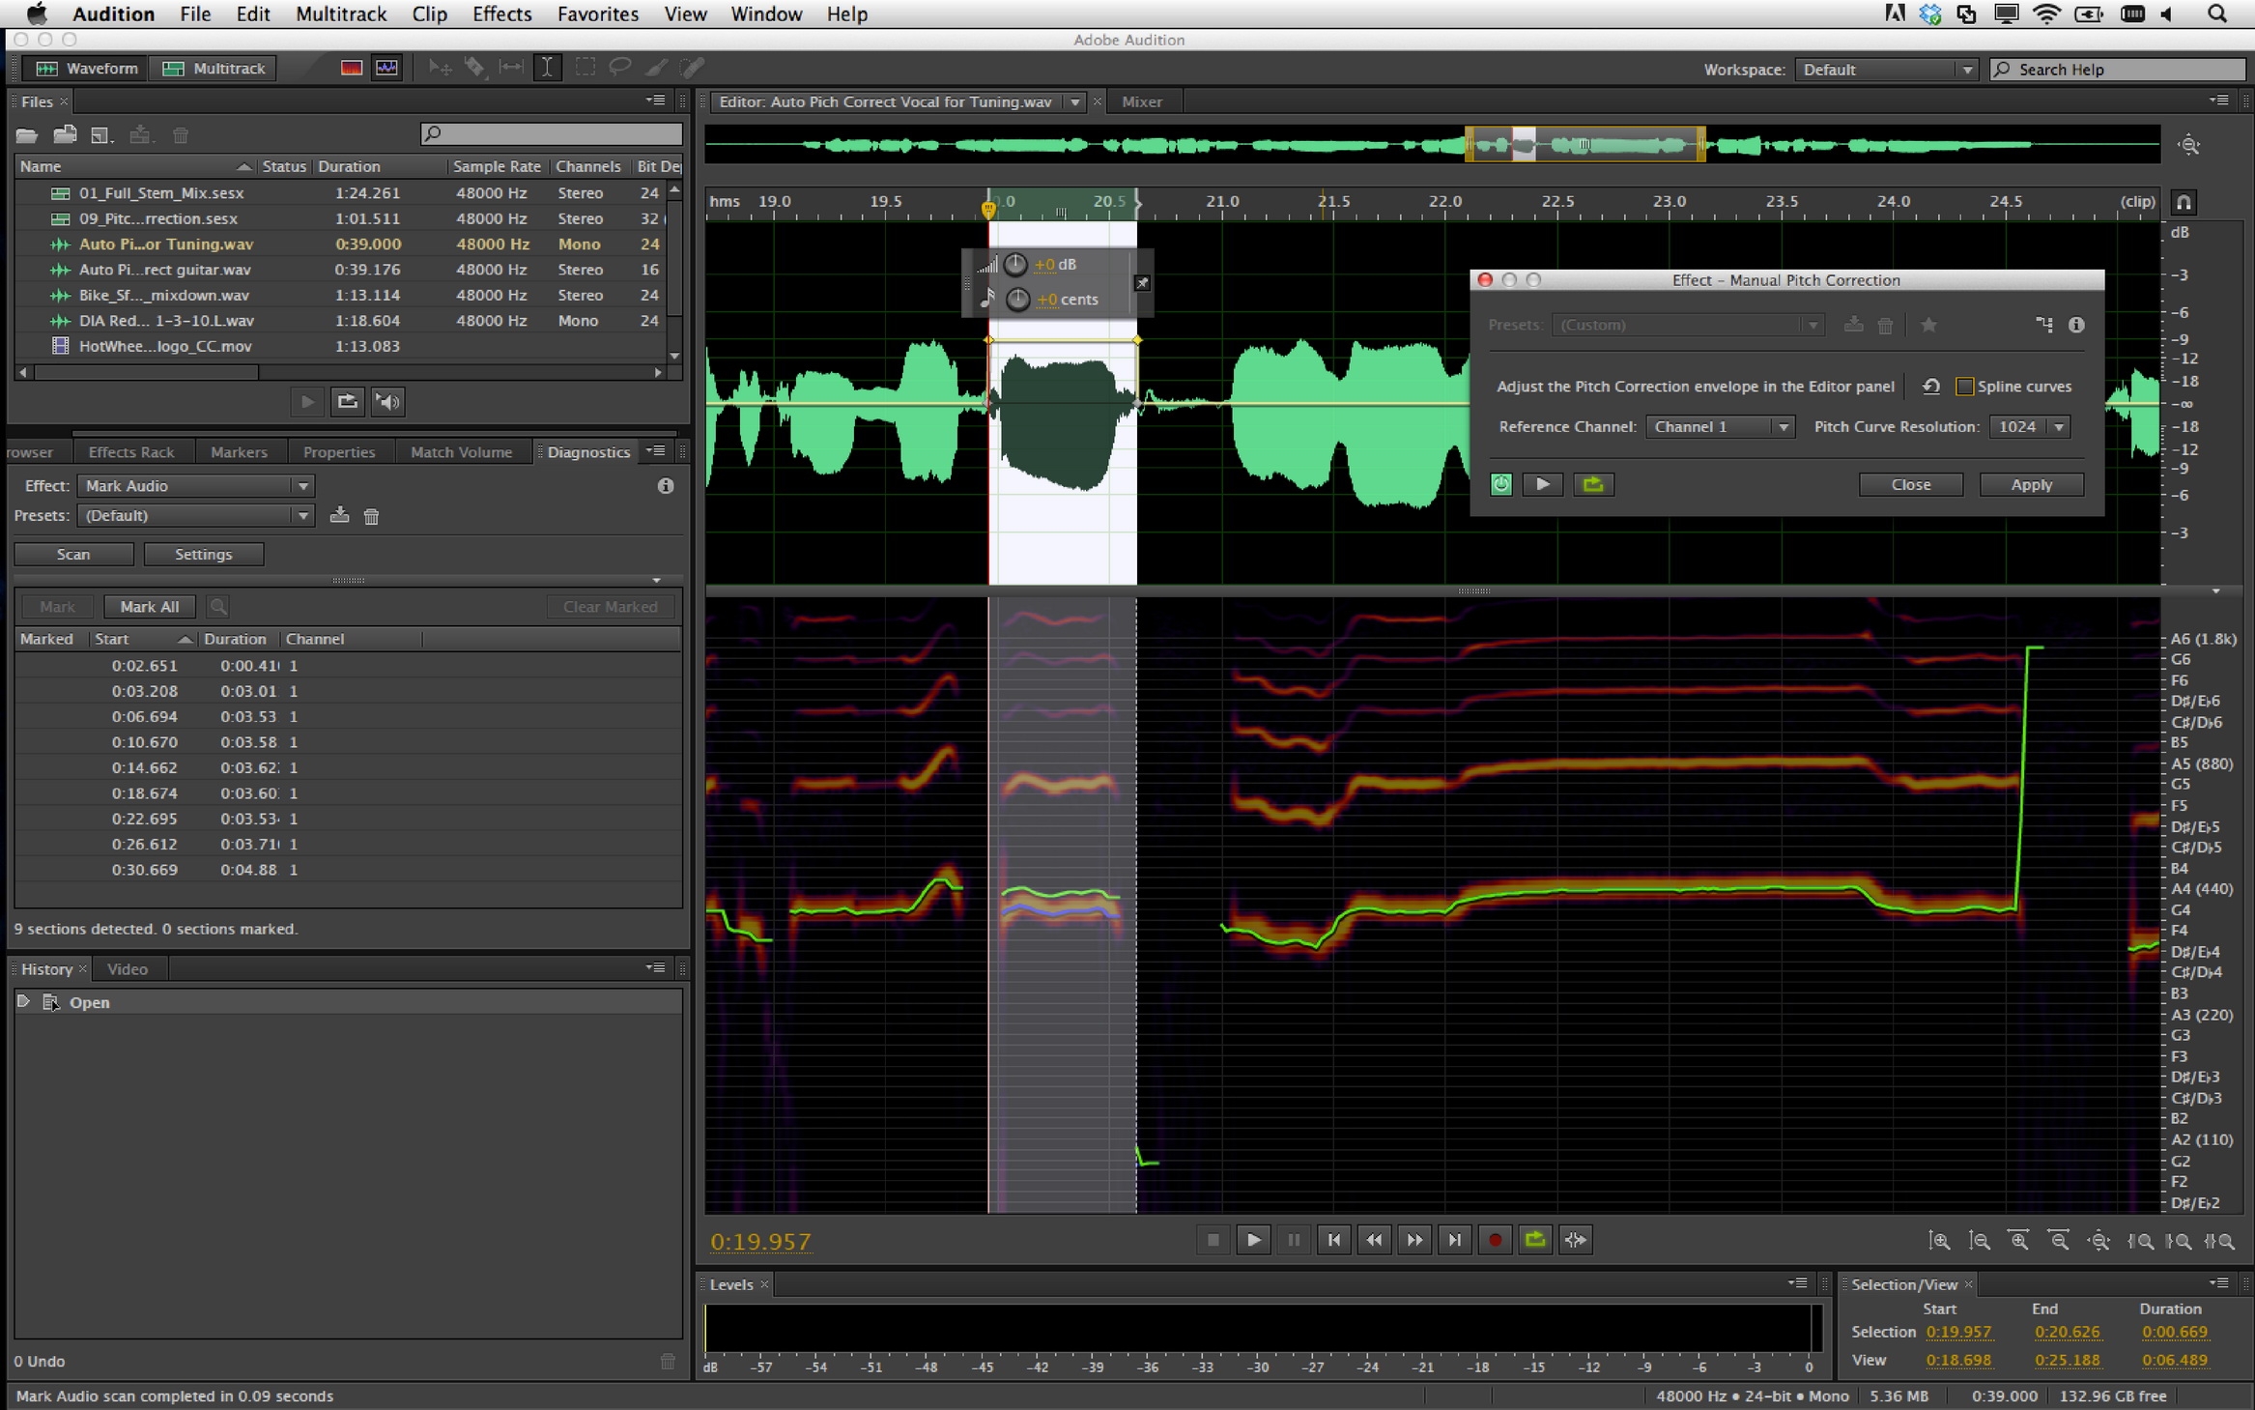Save diagnostics preset icon

click(339, 516)
